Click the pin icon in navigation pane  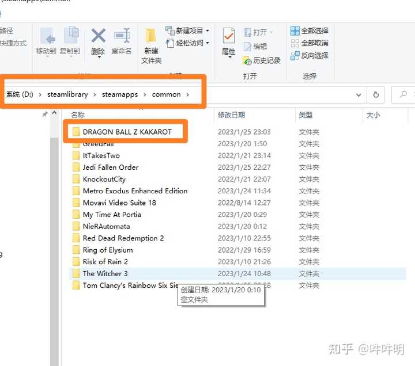click(45, 114)
